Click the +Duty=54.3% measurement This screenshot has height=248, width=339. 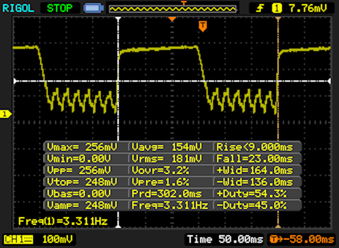[251, 193]
